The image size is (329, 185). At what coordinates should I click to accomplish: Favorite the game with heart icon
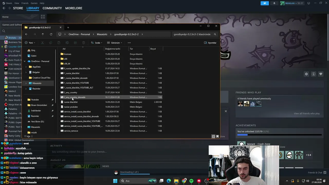click(321, 74)
